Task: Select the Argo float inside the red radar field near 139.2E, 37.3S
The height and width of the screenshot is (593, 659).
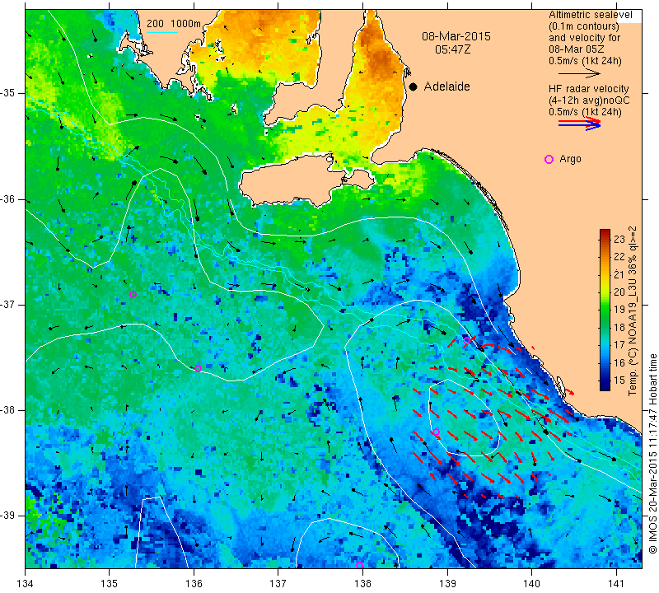Action: tap(466, 340)
